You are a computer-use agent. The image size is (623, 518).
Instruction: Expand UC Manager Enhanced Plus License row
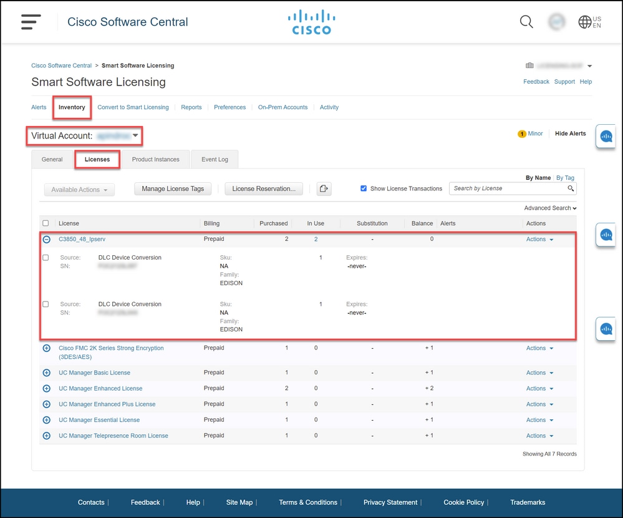47,404
